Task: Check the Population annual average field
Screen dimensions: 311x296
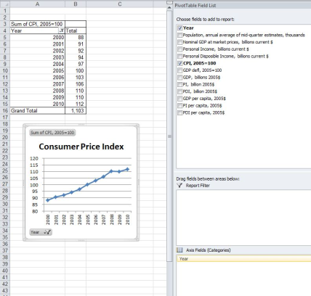Action: pyautogui.click(x=180, y=35)
